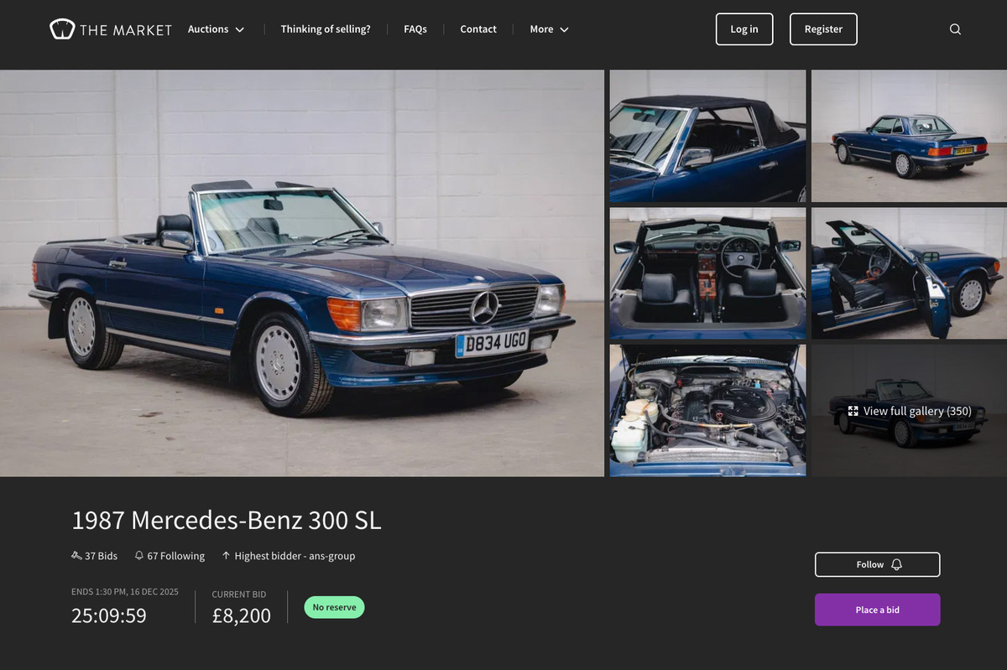Click the Log in button
Image resolution: width=1007 pixels, height=670 pixels.
click(744, 29)
